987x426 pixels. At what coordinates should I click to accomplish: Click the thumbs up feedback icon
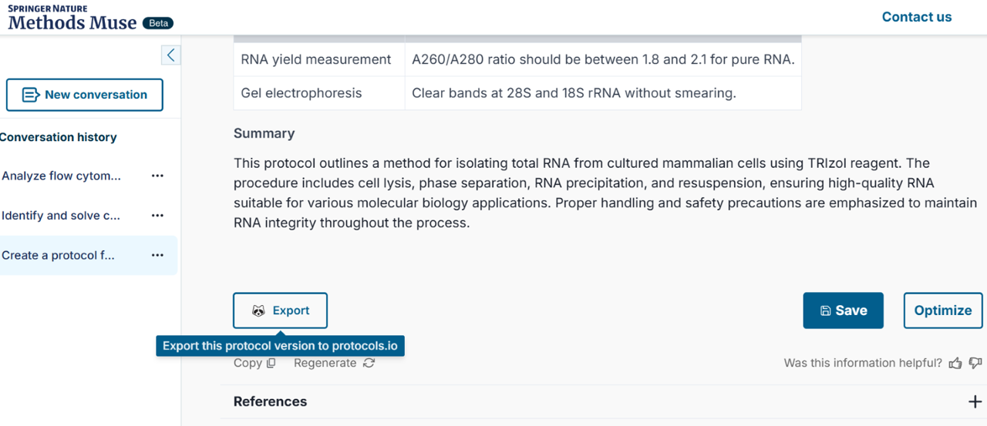point(955,363)
